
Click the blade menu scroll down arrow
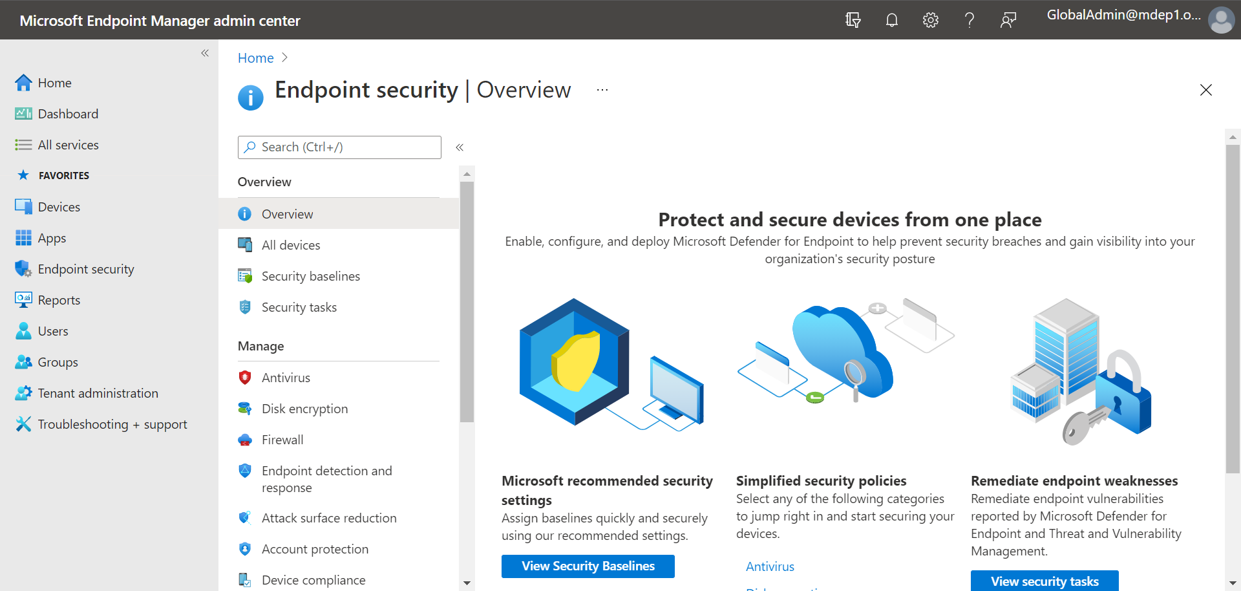click(x=467, y=583)
